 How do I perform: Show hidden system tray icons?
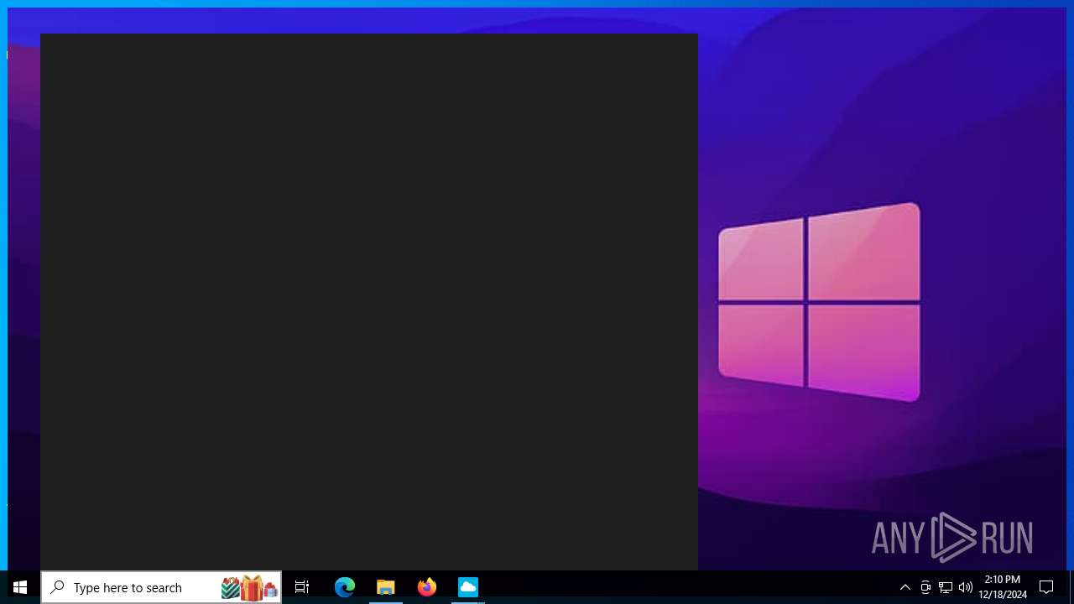pyautogui.click(x=905, y=587)
